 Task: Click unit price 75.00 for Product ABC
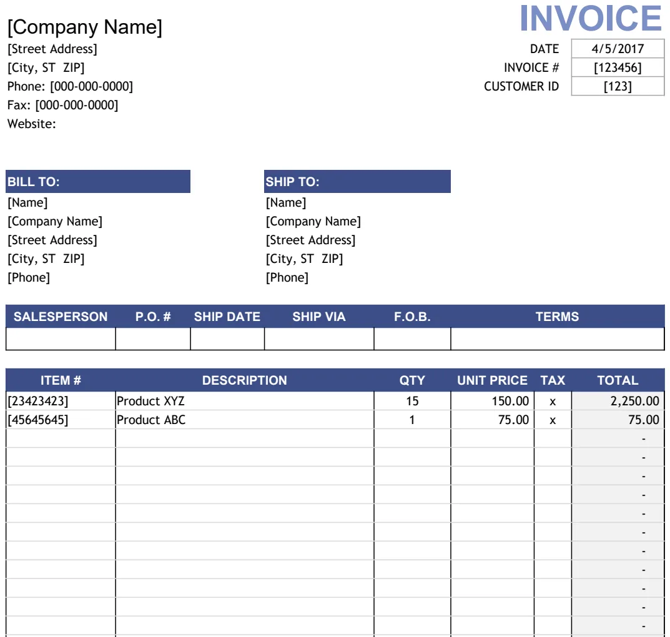tap(492, 420)
